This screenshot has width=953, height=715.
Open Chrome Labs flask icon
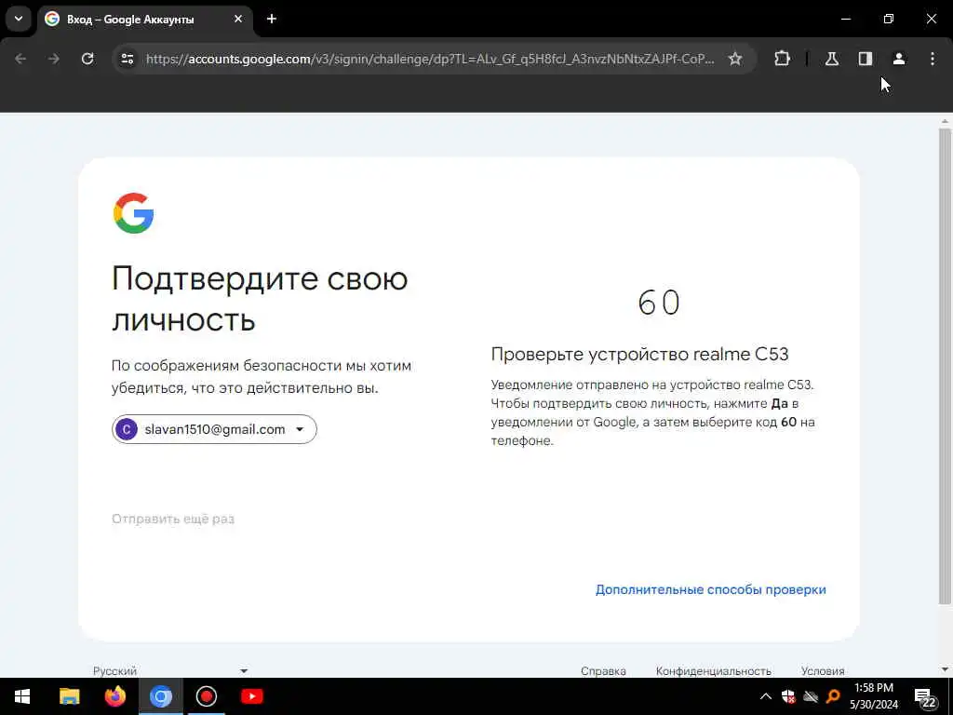pos(832,59)
